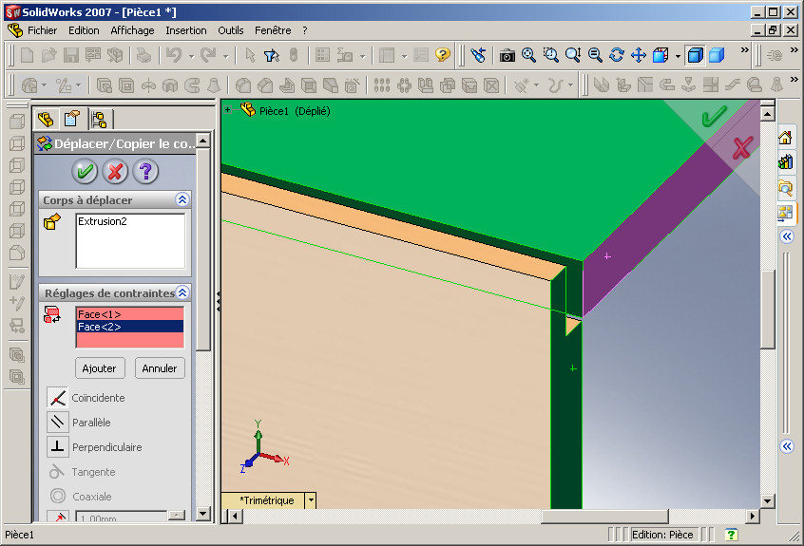The height and width of the screenshot is (546, 804).
Task: Select the Zoom to Fit magnifier icon
Action: (528, 55)
